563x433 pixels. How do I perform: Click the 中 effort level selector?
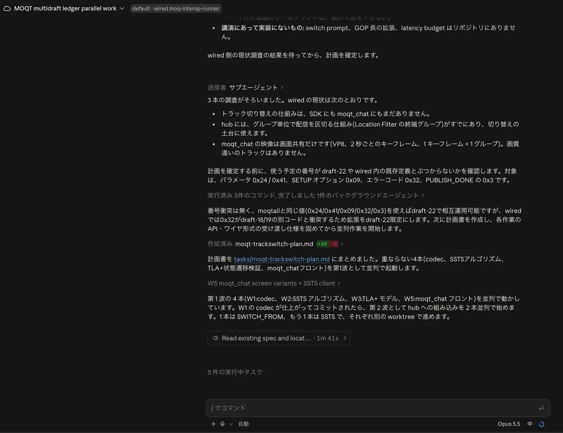tap(530, 424)
